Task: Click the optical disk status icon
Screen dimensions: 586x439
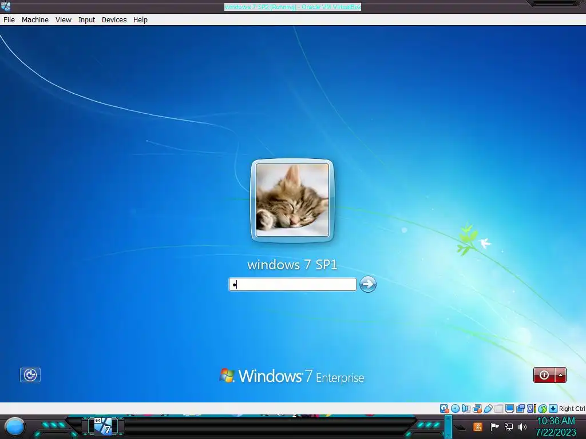Action: [x=455, y=408]
